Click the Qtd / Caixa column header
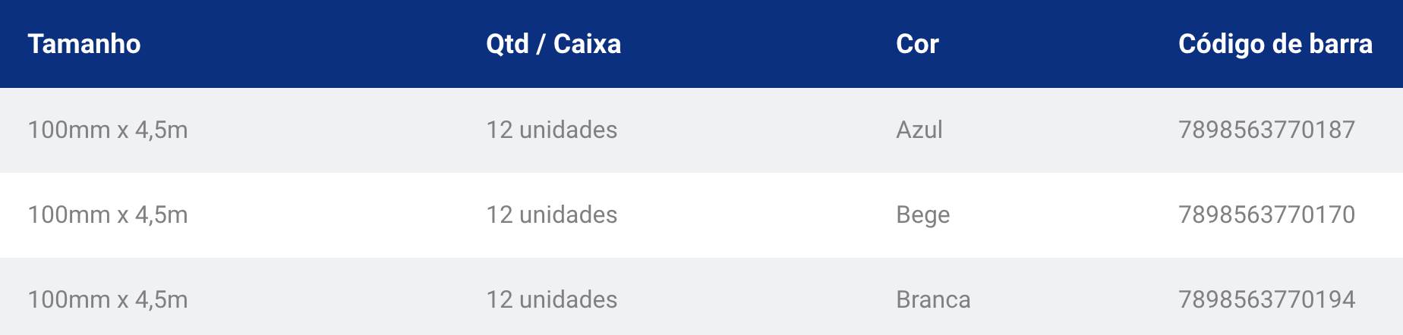1403x335 pixels. 553,44
